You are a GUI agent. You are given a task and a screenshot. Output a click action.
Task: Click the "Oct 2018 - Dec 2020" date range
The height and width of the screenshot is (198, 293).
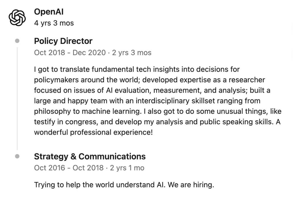[x=70, y=53]
